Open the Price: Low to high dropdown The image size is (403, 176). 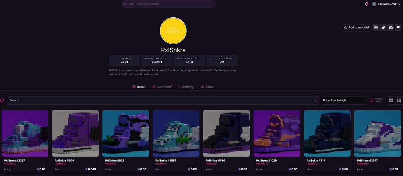pos(344,100)
